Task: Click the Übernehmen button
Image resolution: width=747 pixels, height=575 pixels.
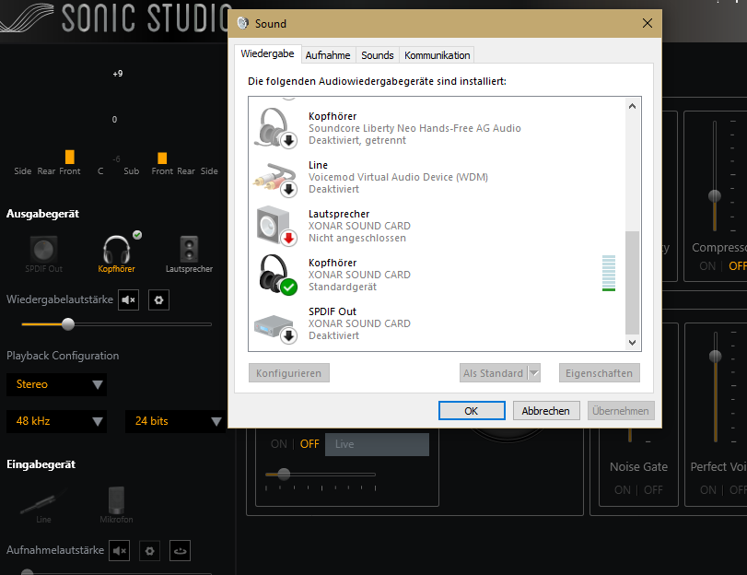Action: coord(621,411)
